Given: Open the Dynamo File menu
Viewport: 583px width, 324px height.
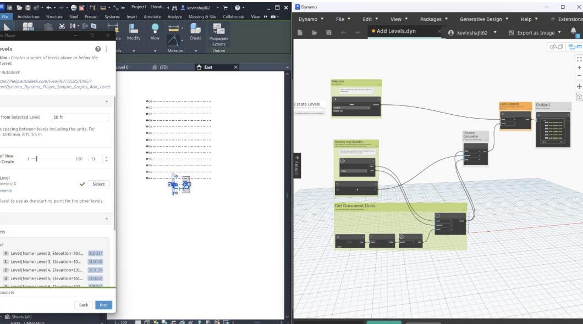Looking at the screenshot, I should (x=343, y=19).
